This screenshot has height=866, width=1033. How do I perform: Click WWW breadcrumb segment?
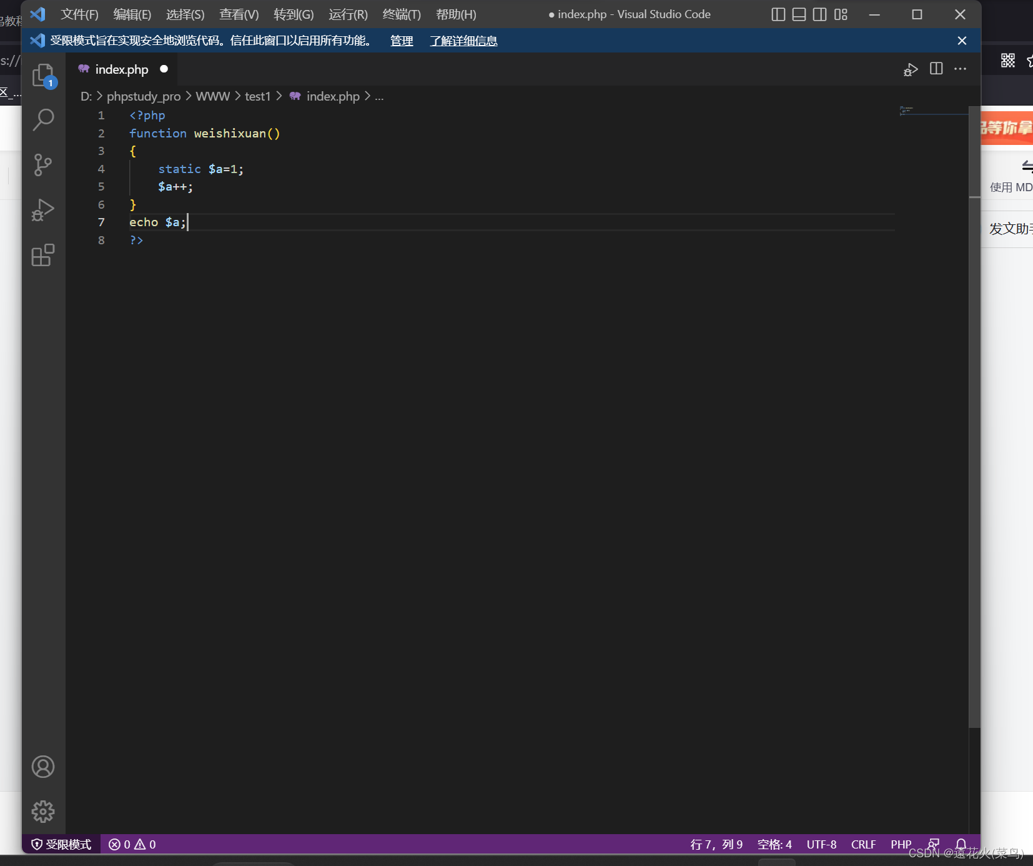(x=213, y=96)
